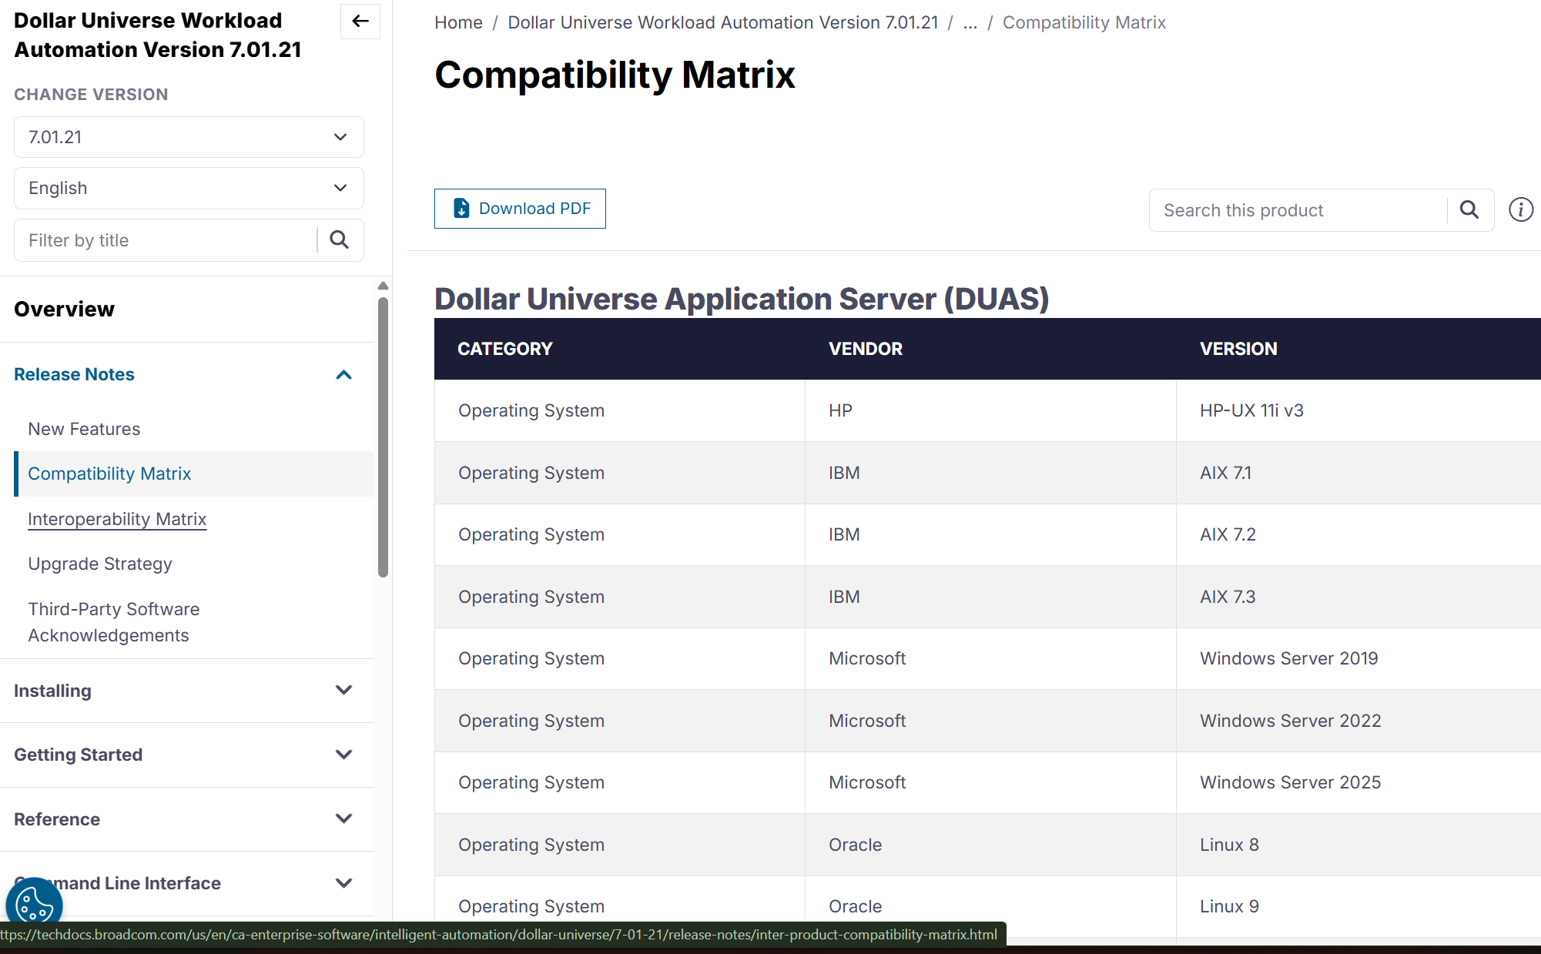Open Interoperability Matrix link
The height and width of the screenshot is (954, 1541).
coord(117,519)
